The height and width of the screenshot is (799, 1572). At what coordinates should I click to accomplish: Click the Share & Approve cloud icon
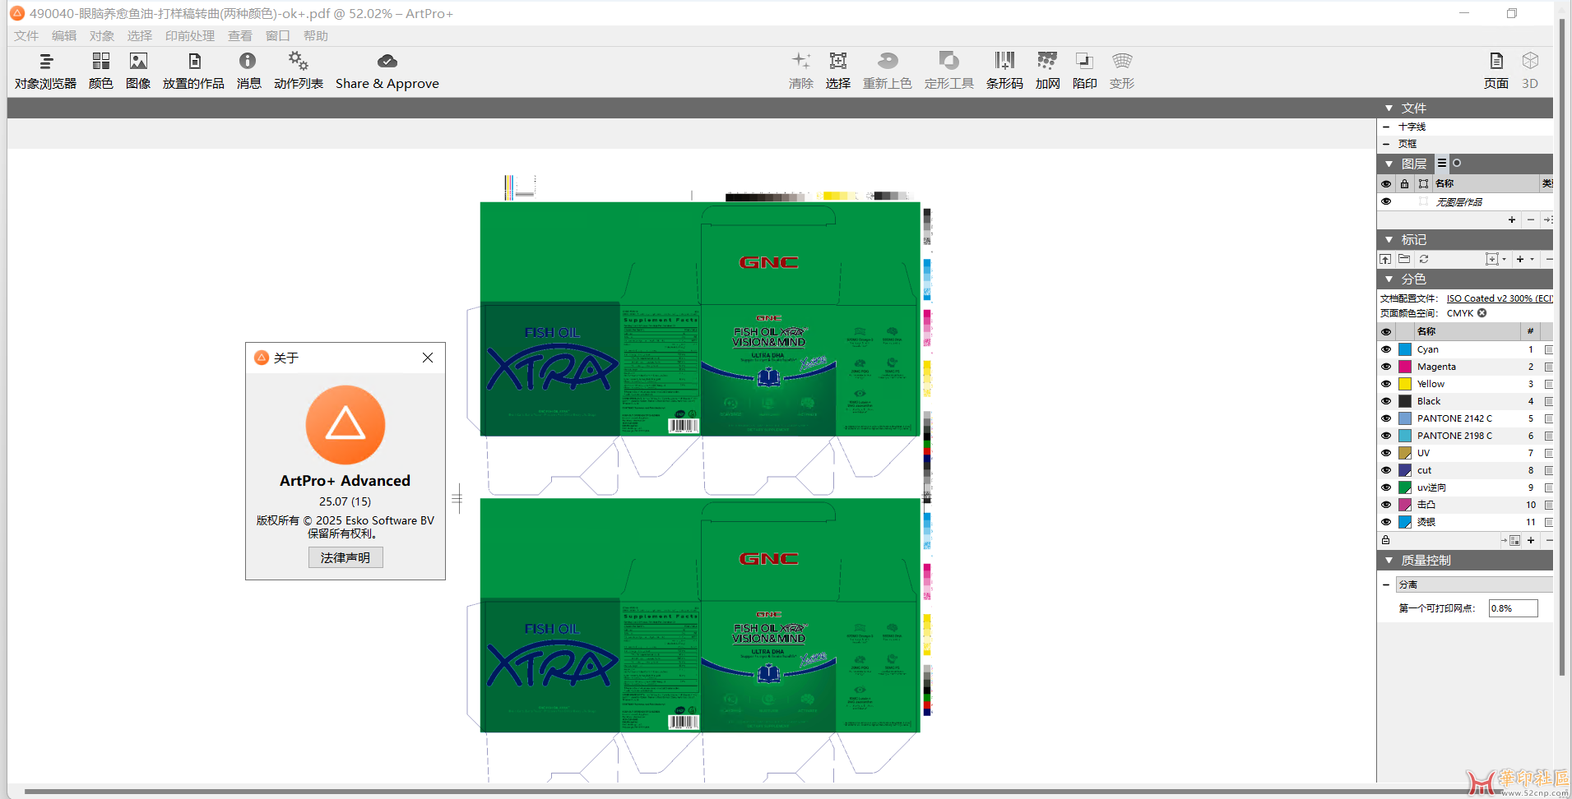point(387,62)
